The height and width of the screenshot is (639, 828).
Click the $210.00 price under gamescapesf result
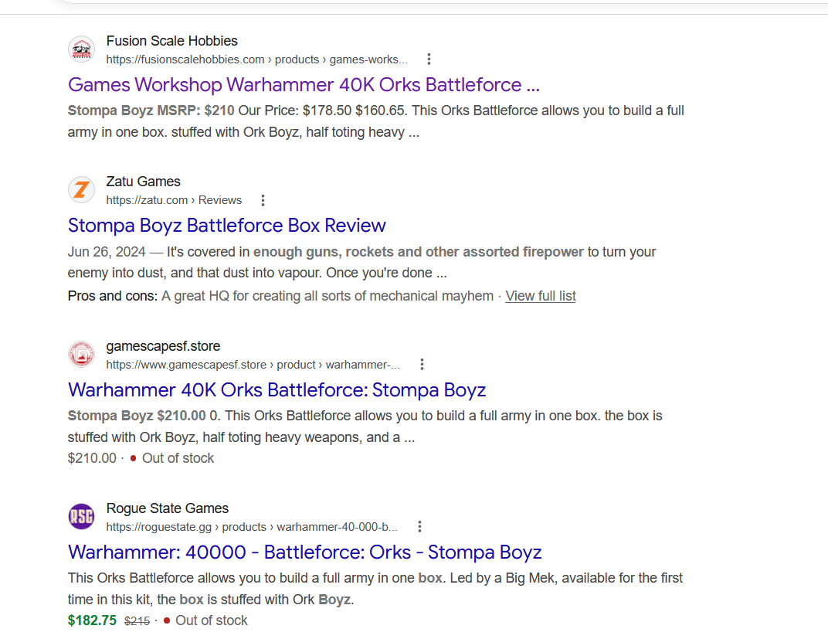click(92, 458)
